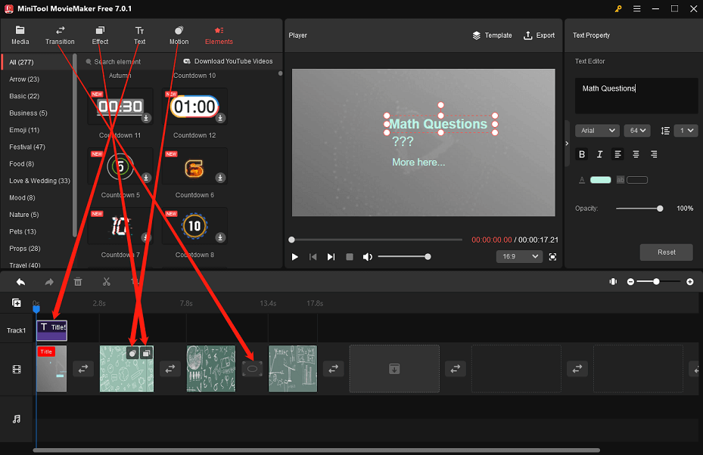
Task: Align text to the left
Action: point(617,154)
